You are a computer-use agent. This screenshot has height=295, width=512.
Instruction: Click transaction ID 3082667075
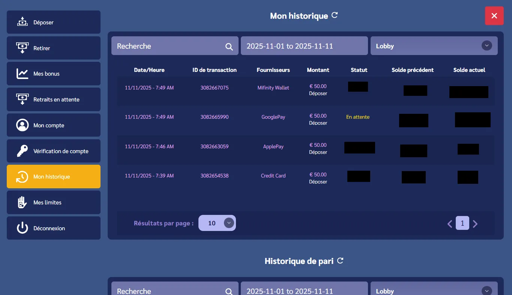point(215,88)
